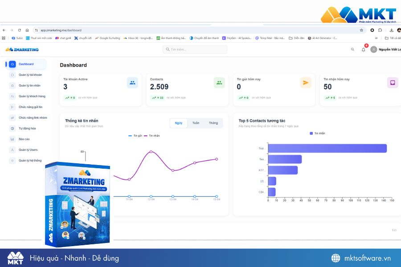The width and height of the screenshot is (401, 267).
Task: Open Quản lý khách hàng menu item
Action: [32, 96]
